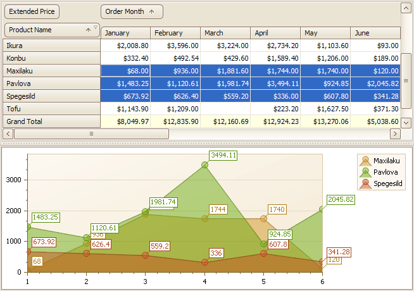Select Tofu's February value cell
The width and height of the screenshot is (414, 291).
point(175,109)
